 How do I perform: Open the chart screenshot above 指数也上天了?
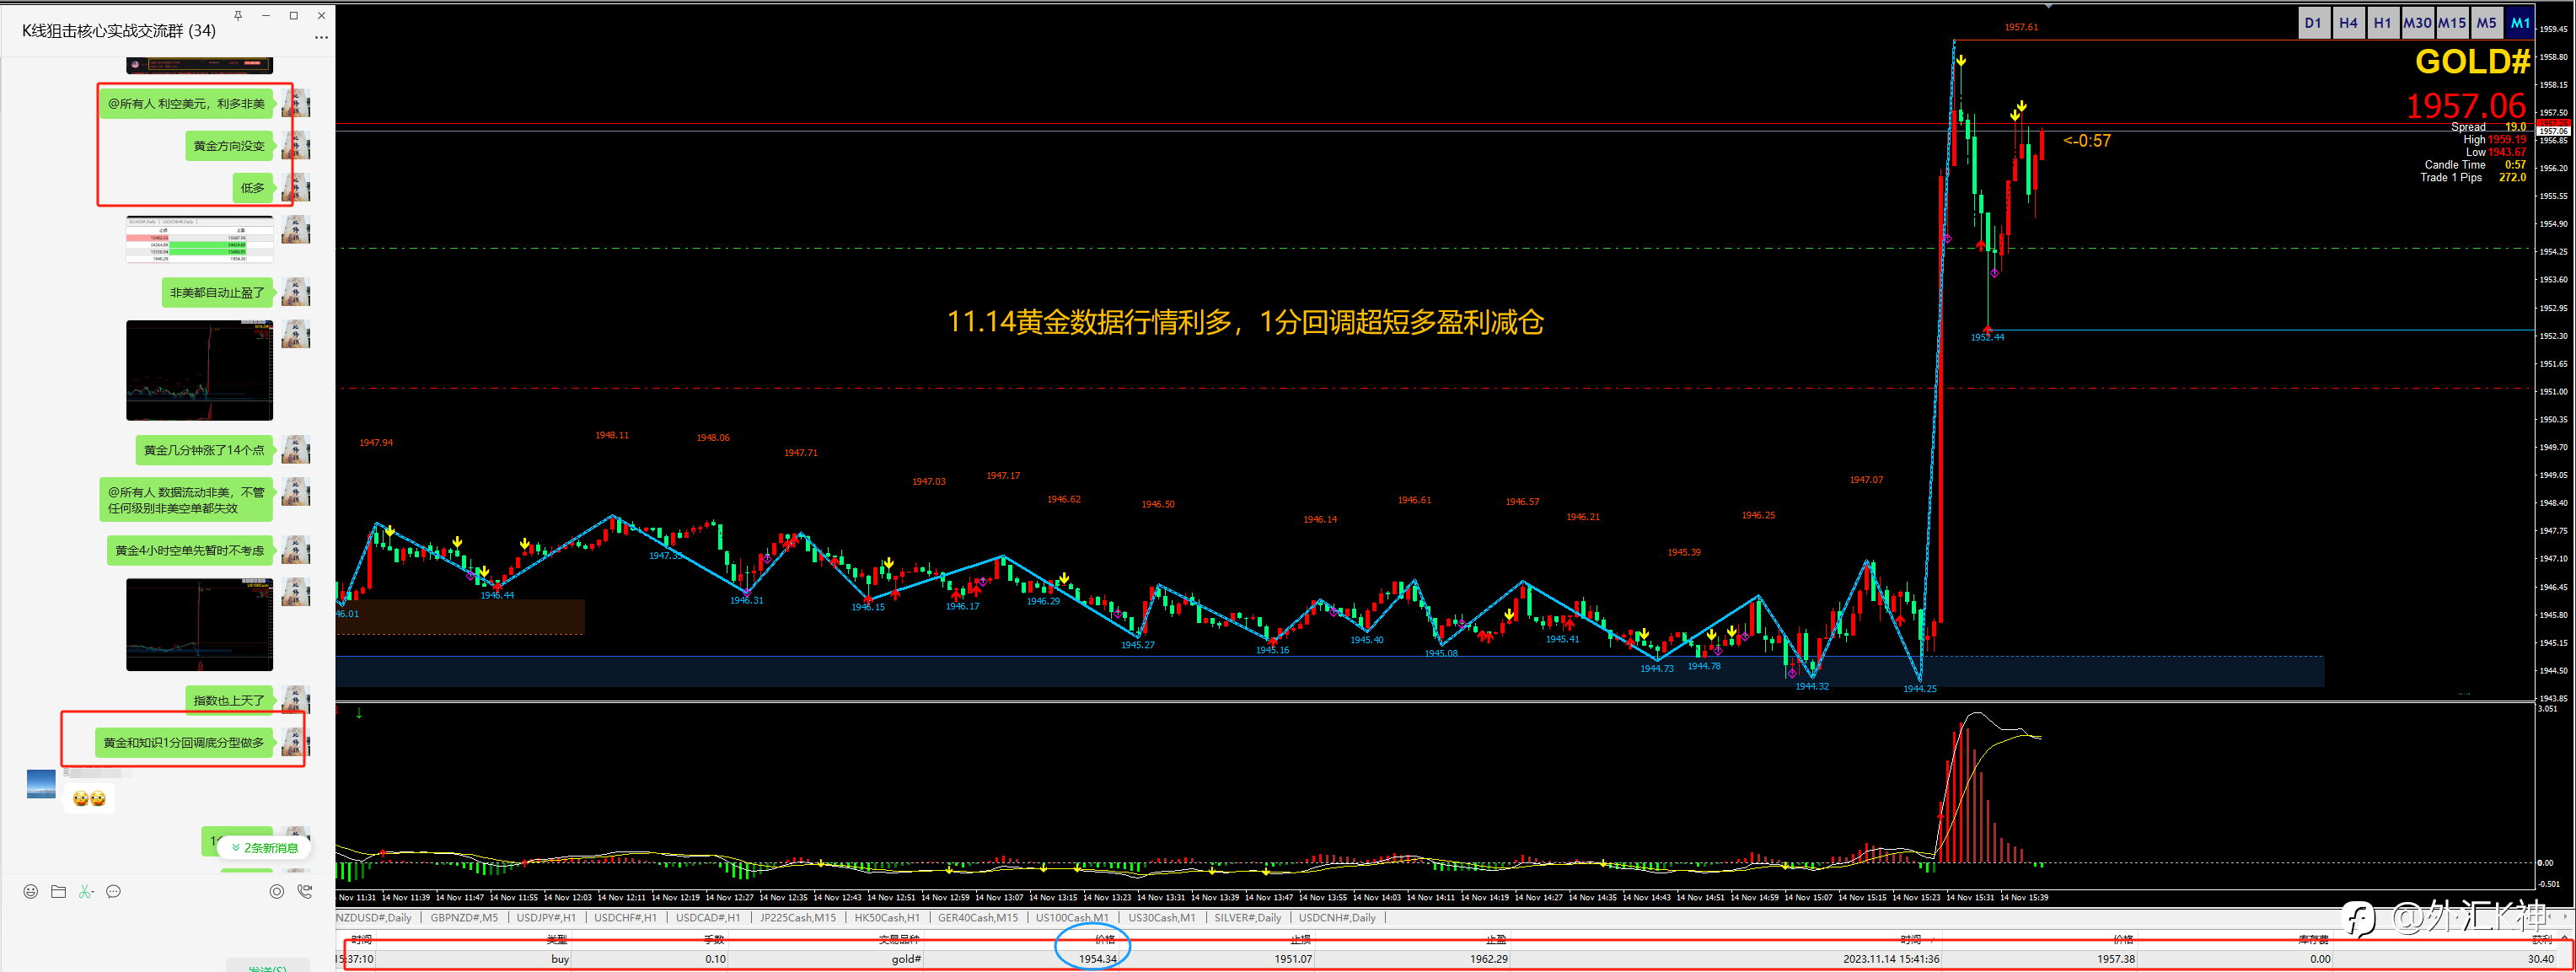(200, 624)
